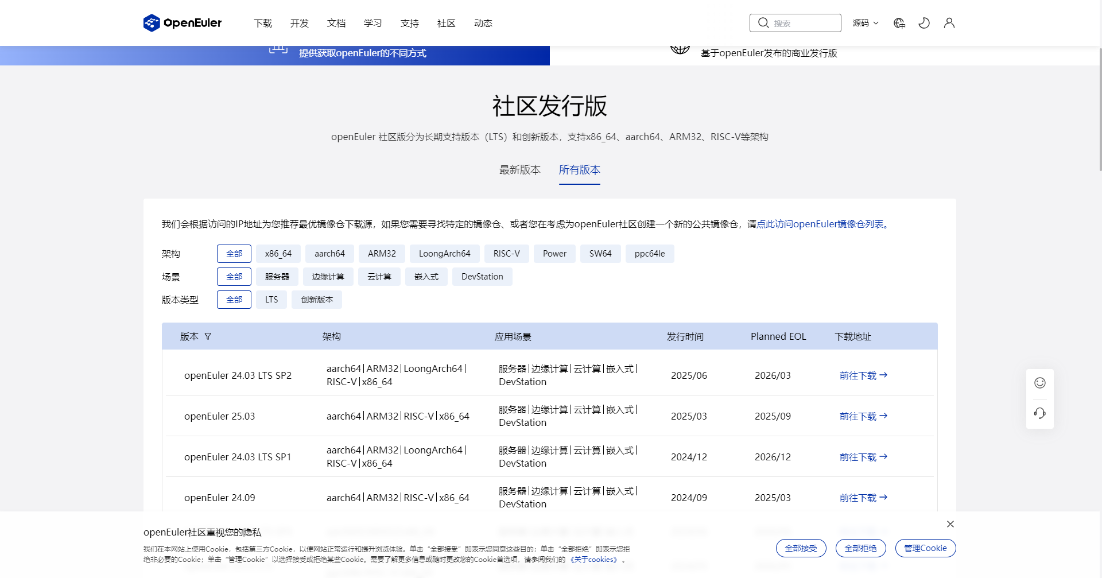Click the headset support icon on the right
Screen dimensions: 1102x578
(x=1039, y=413)
